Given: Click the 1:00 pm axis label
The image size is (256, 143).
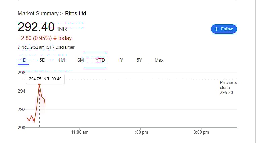Looking at the screenshot, I should [140, 132].
